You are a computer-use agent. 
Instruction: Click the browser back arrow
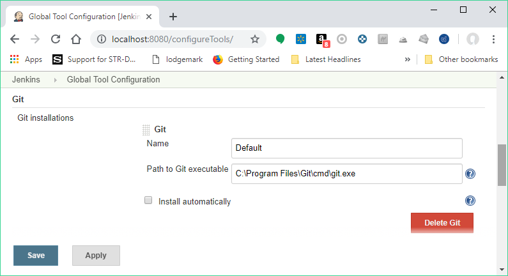pyautogui.click(x=15, y=39)
